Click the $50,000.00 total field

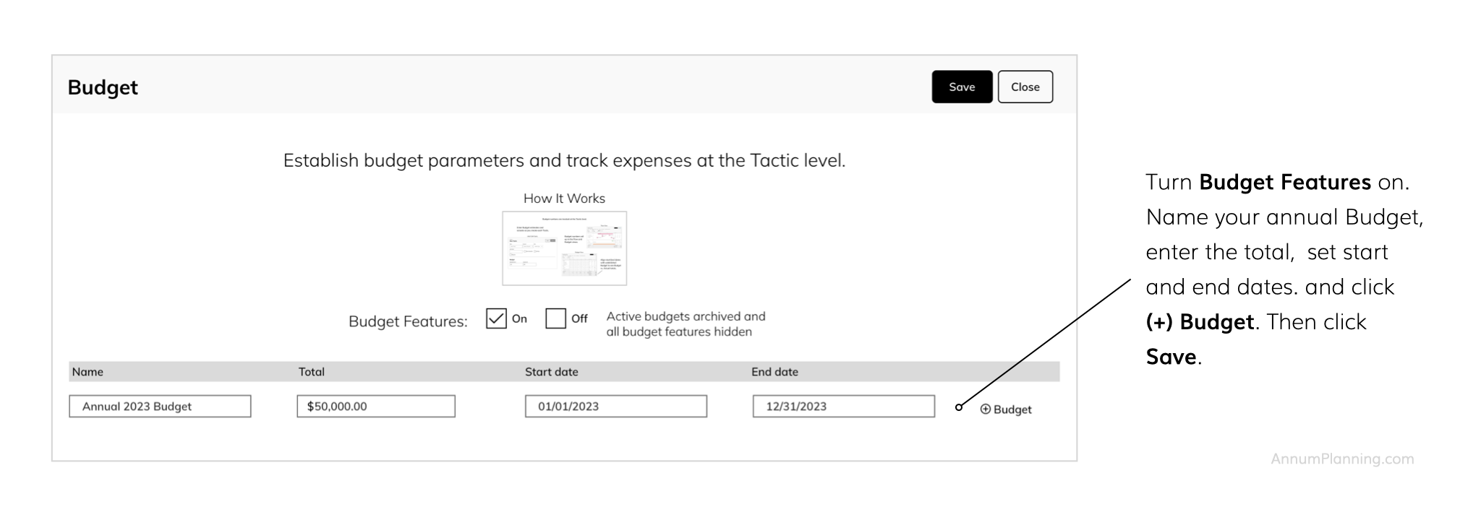375,407
